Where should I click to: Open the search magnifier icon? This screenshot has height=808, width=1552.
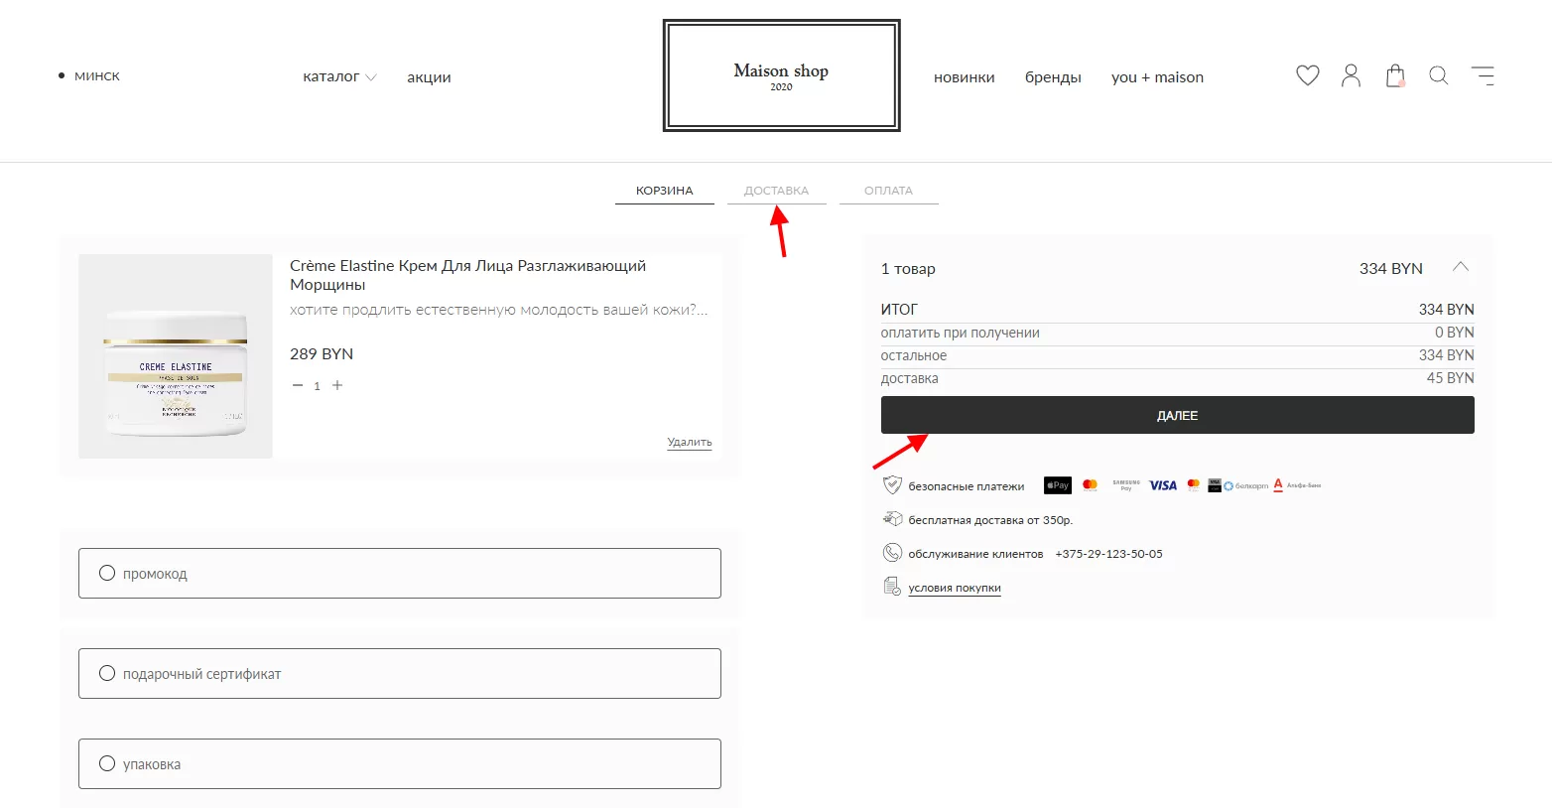tap(1438, 75)
